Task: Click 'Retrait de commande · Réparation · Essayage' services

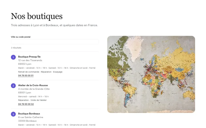Action: pyautogui.click(x=40, y=72)
